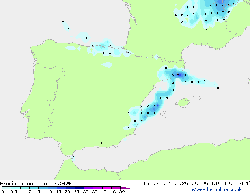Pick legend swatch between 25 and 30
250x193 pixels.
tap(79, 188)
